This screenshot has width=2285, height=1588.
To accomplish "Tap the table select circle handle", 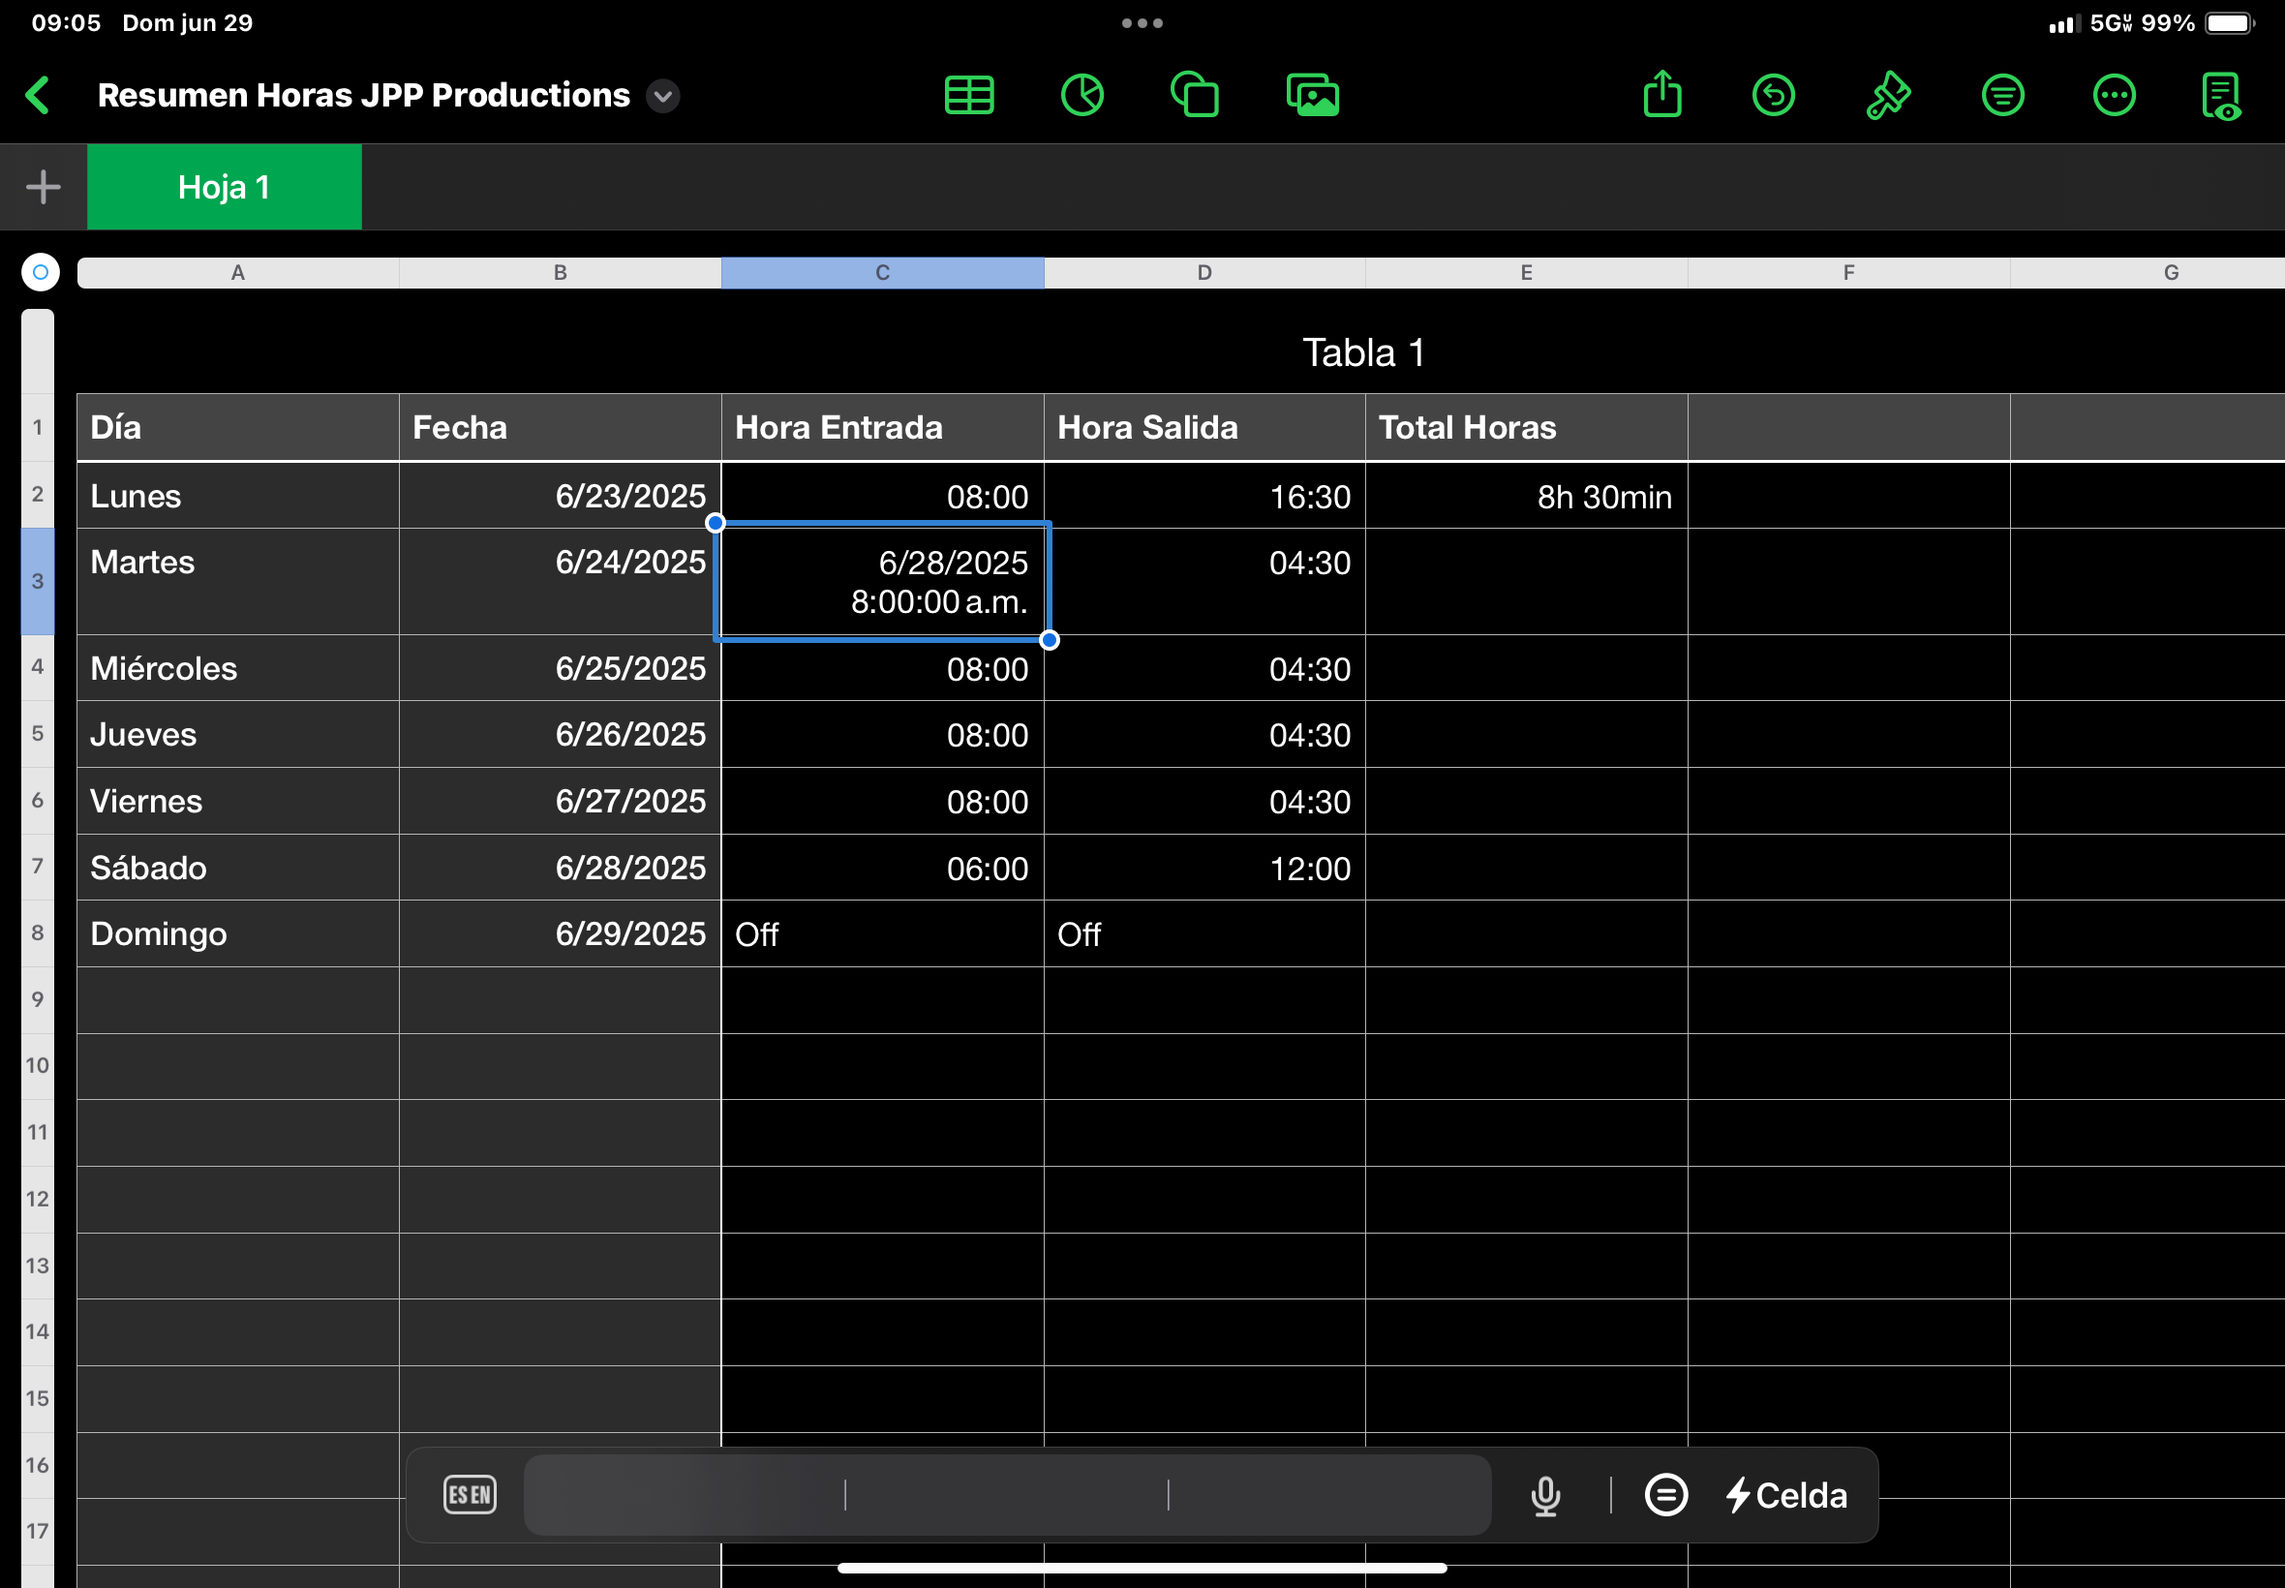I will point(41,272).
